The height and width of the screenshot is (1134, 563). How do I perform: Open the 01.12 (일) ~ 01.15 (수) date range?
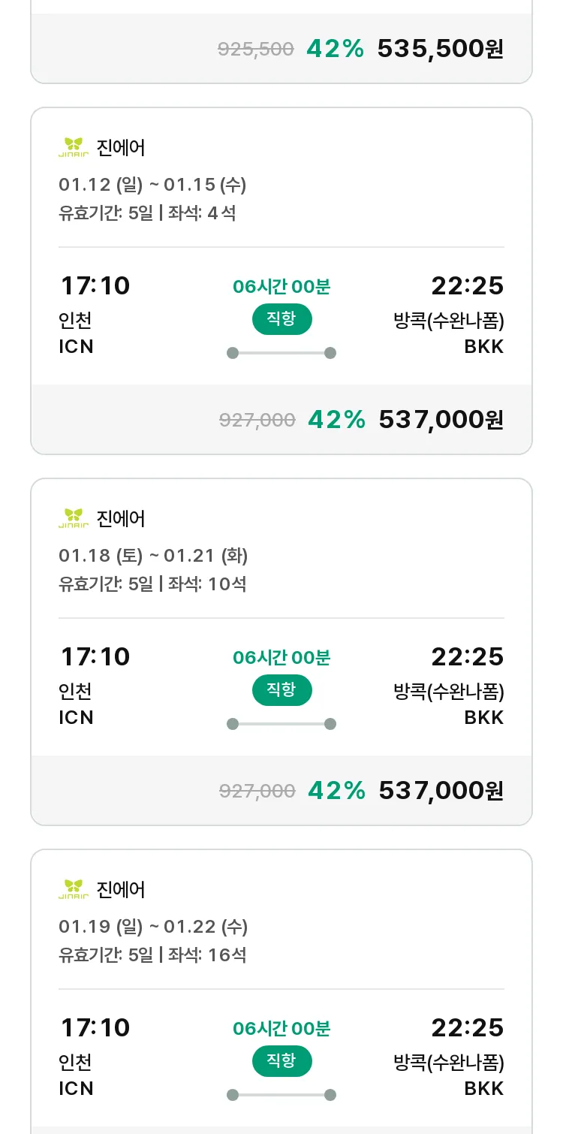tap(152, 185)
